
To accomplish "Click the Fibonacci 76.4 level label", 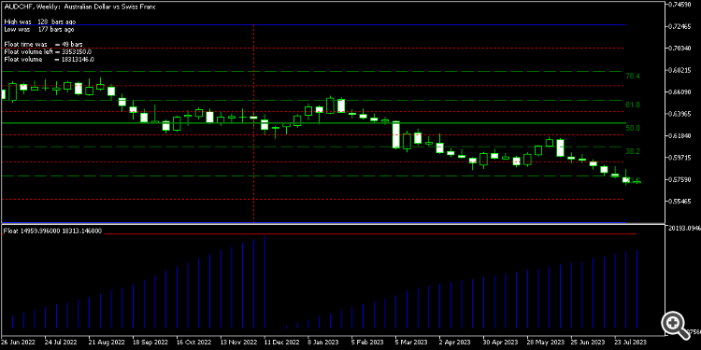I will [x=633, y=77].
